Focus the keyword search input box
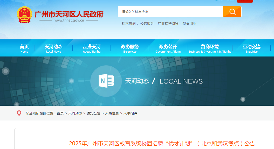Screen dimensions: 274x149 [x=170, y=12]
